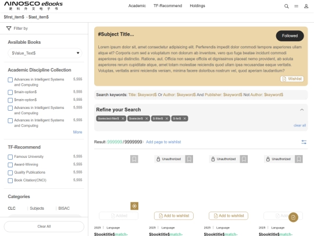Check the first $main-option$ checkbox
Screen dimensions: 314x236
tap(10, 92)
